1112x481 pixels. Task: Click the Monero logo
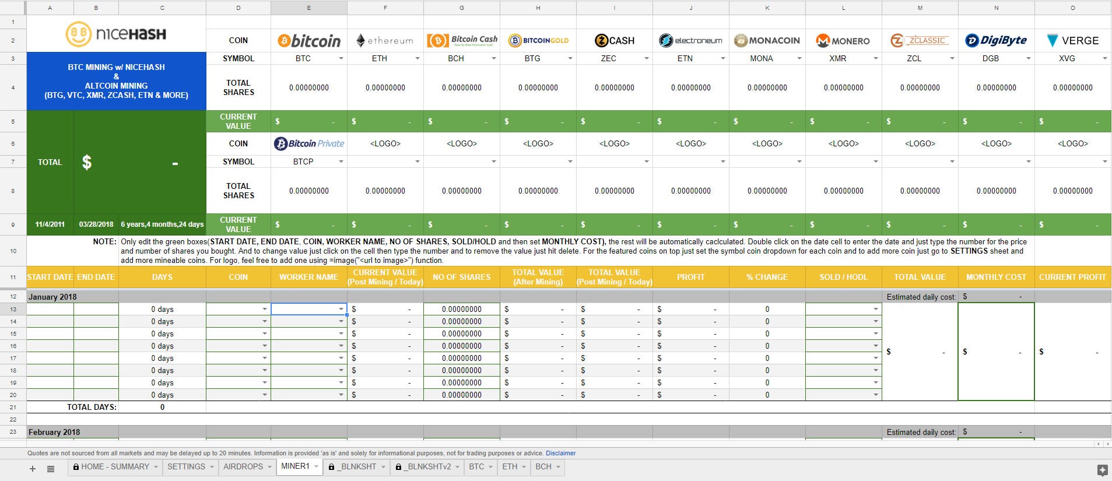[843, 41]
